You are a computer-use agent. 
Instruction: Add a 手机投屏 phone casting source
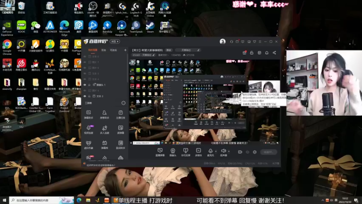pos(186,152)
